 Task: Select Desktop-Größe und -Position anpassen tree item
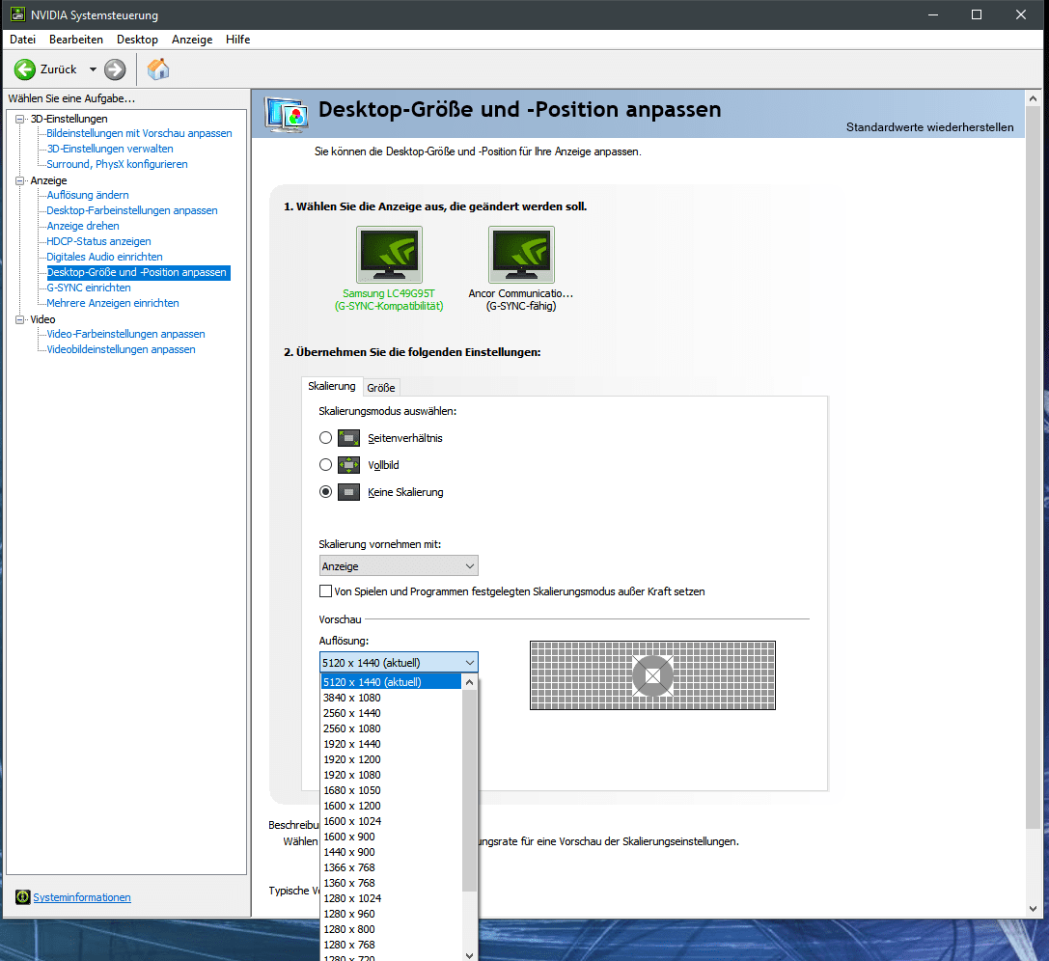click(137, 272)
